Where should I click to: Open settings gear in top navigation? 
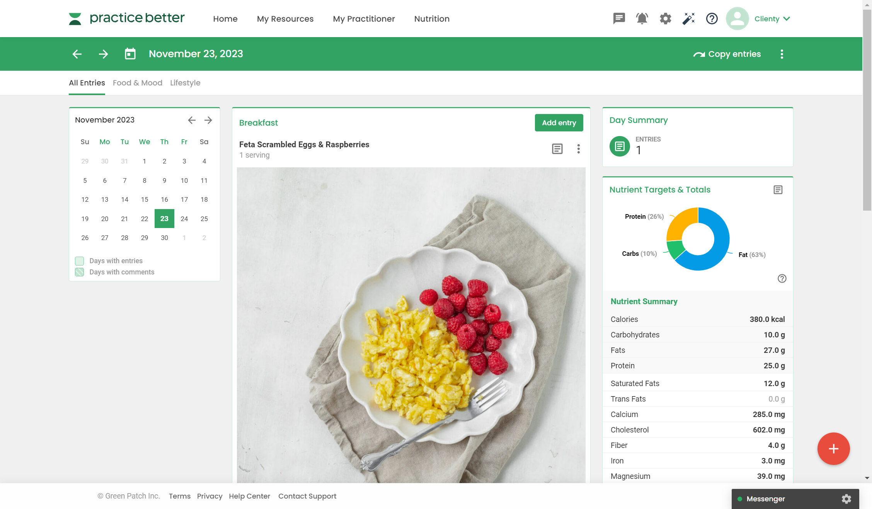665,19
